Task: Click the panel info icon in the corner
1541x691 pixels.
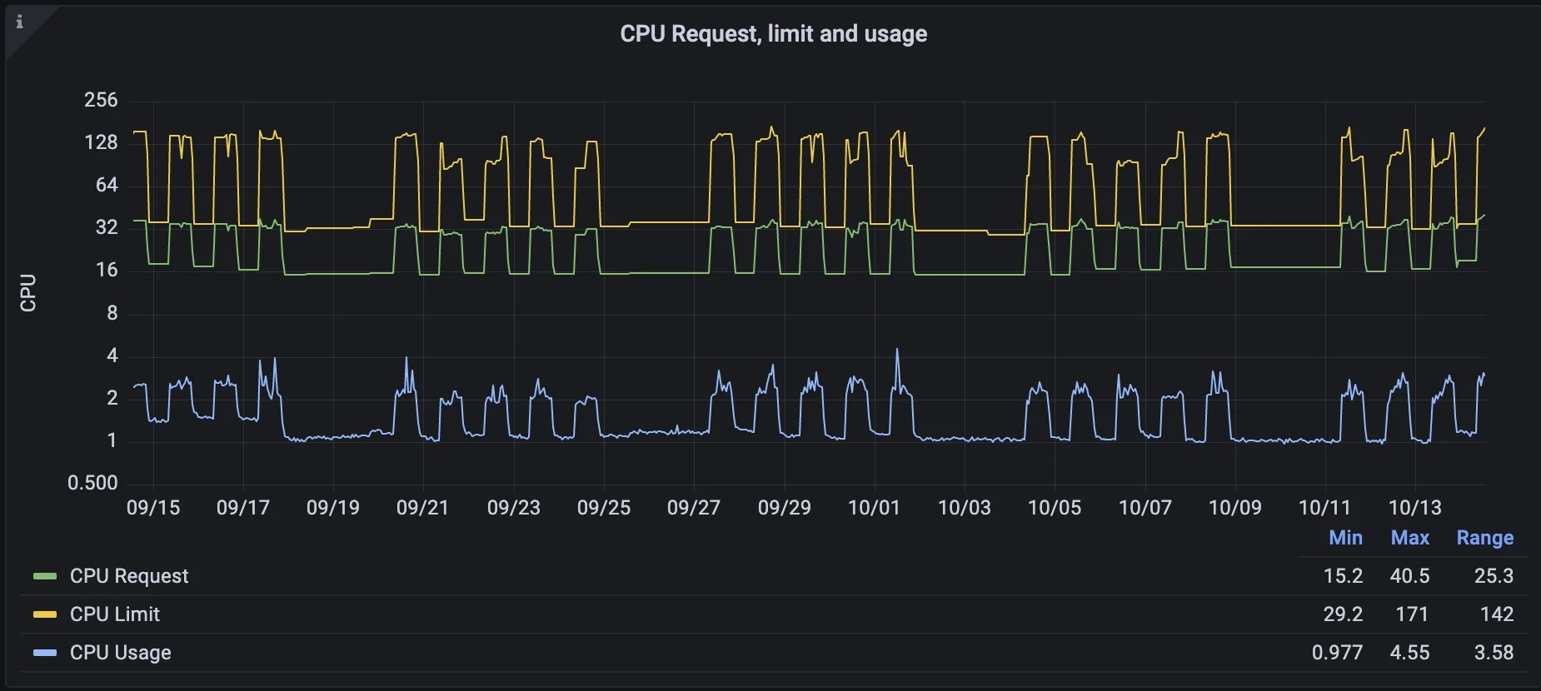Action: pos(20,22)
